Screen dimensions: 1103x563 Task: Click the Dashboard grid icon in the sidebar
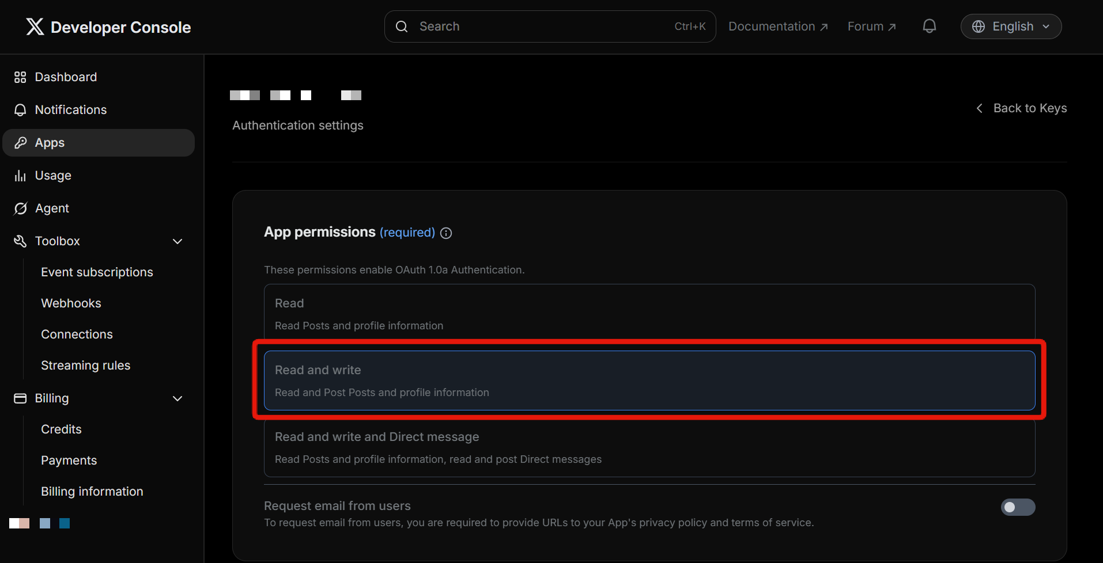tap(20, 77)
